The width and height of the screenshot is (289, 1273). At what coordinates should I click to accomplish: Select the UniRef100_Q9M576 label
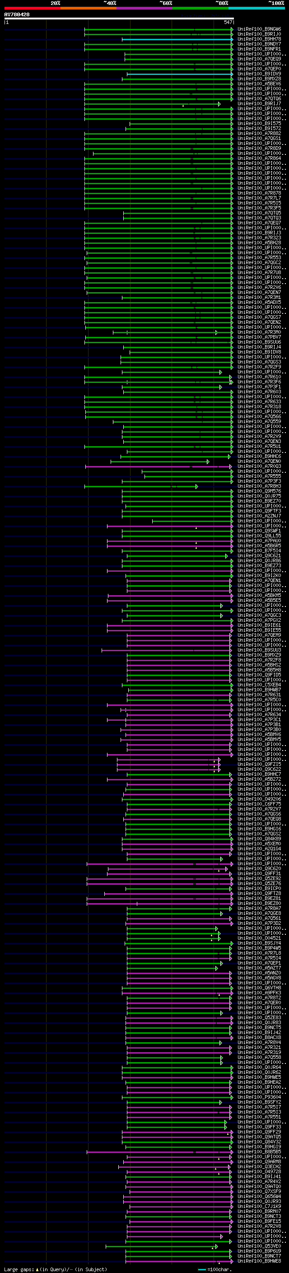coord(259,491)
